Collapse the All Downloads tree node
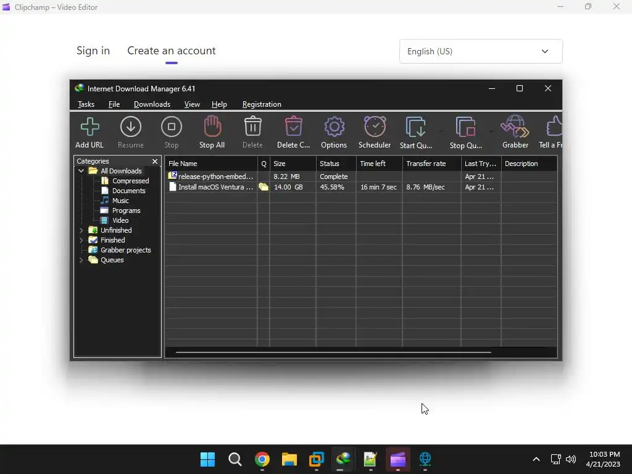 tap(81, 171)
